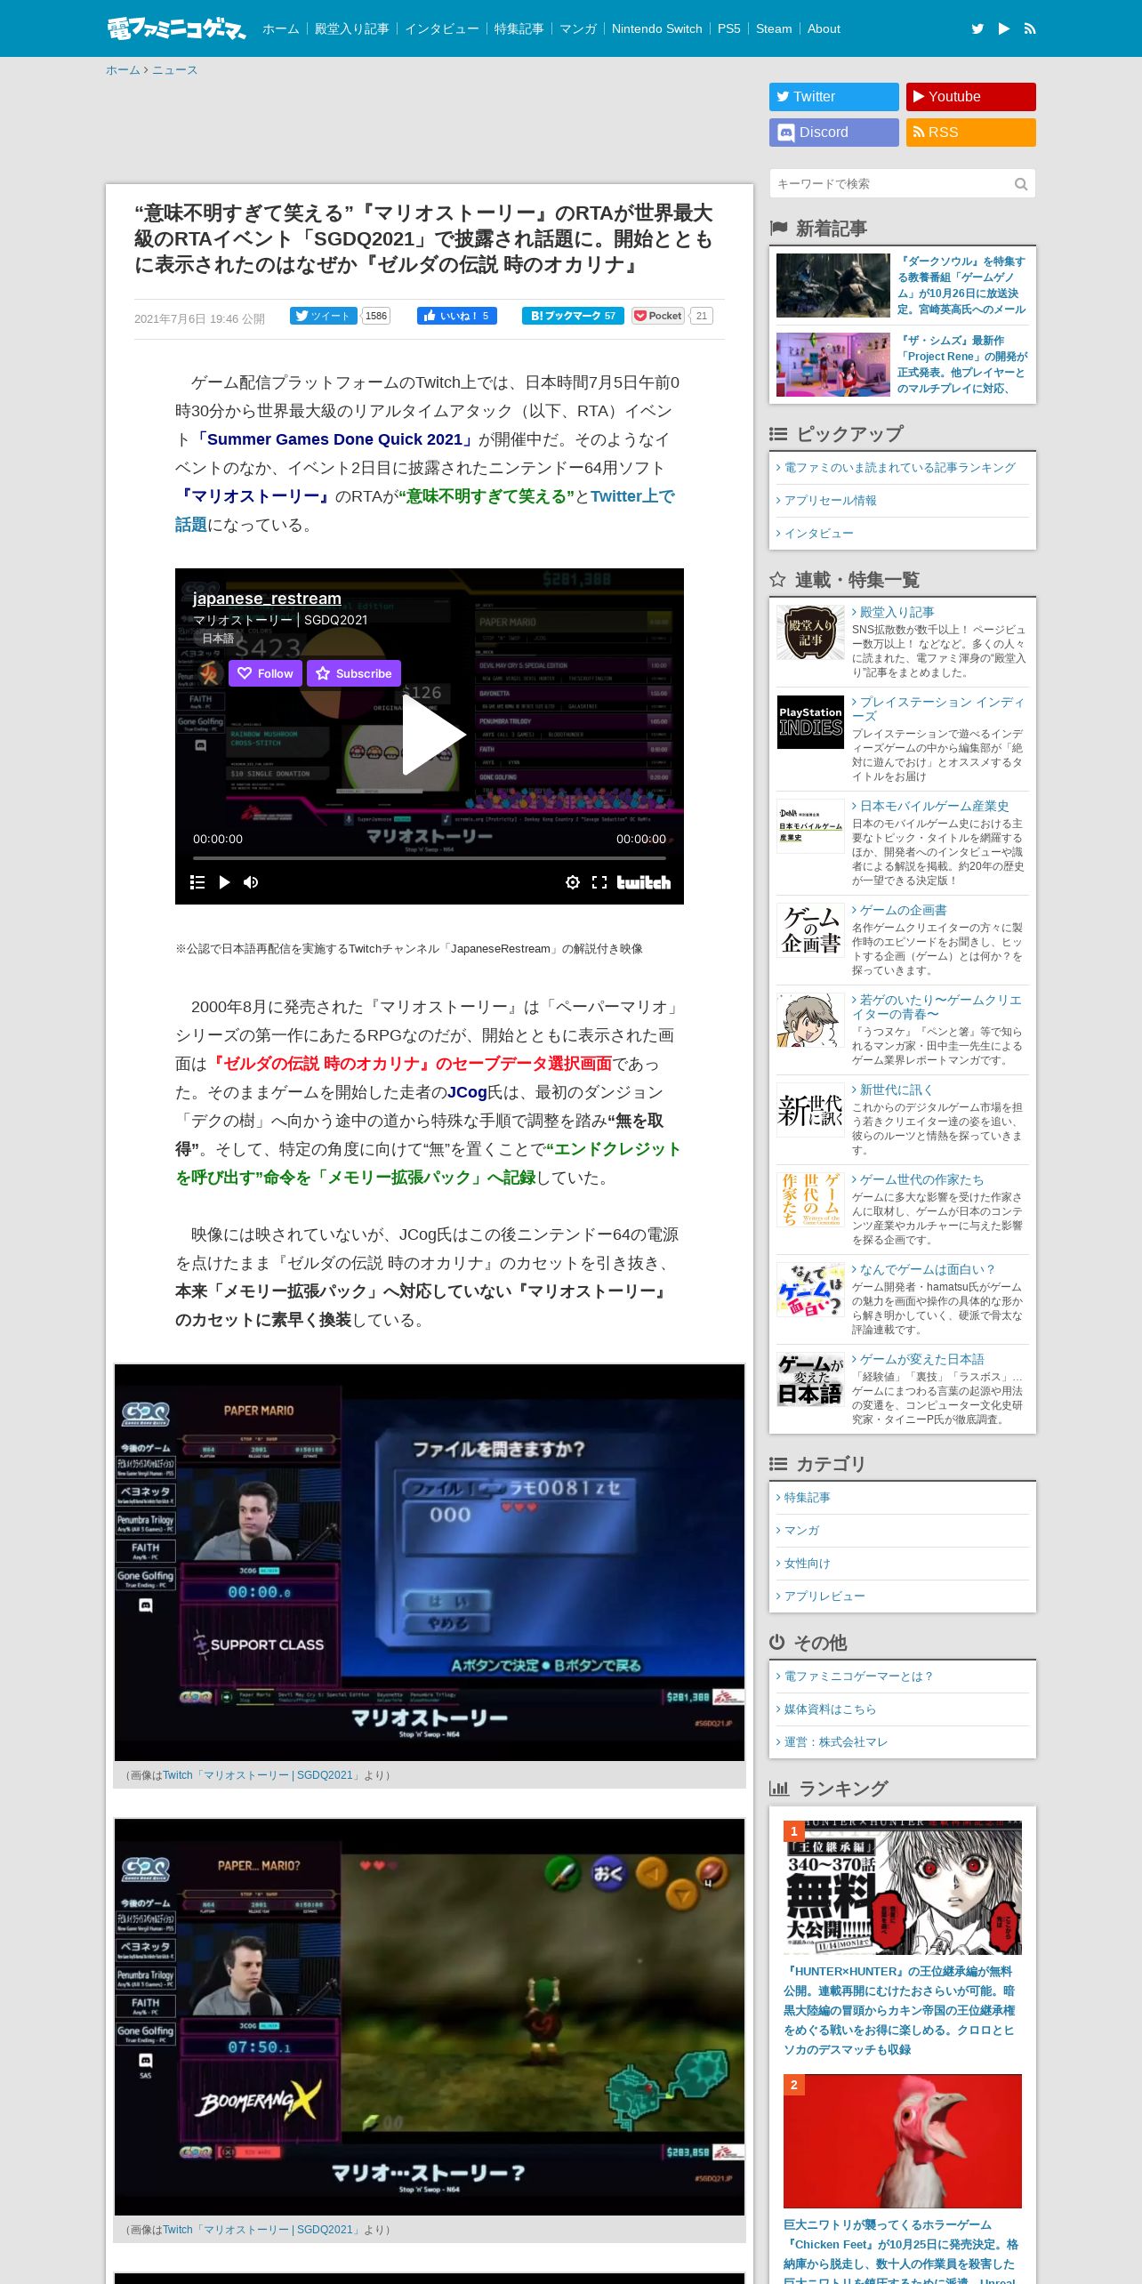Open the PS5 menu item
The height and width of the screenshot is (2284, 1142).
729,28
